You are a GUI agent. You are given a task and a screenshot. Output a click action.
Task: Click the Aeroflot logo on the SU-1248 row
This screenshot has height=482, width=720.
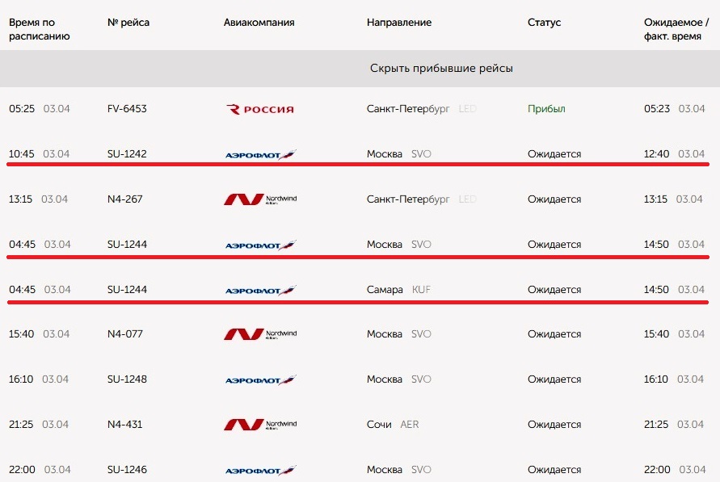coord(260,379)
